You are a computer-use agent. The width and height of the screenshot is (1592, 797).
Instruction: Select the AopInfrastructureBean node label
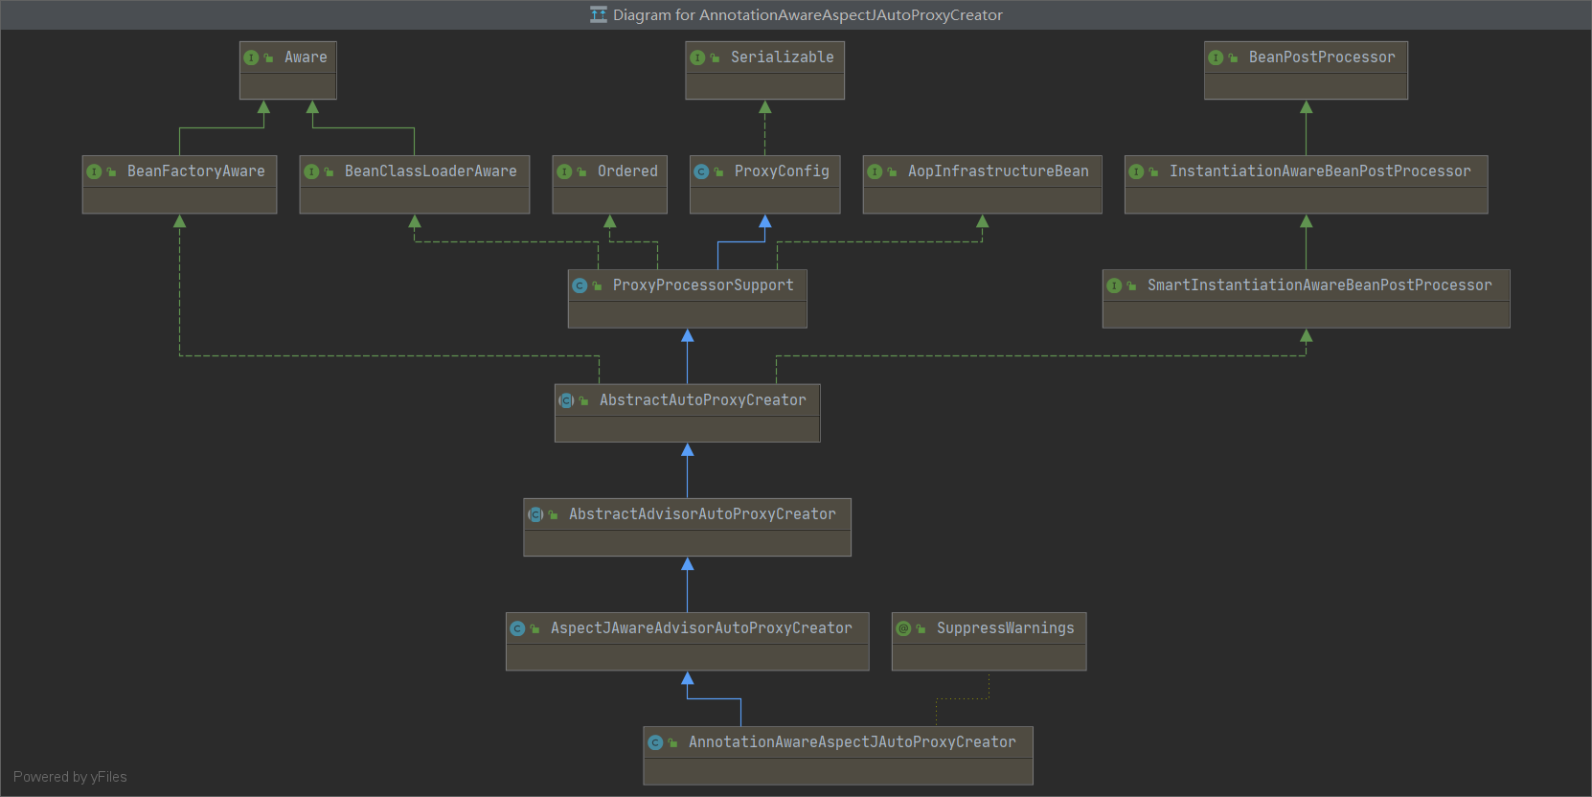click(x=998, y=171)
